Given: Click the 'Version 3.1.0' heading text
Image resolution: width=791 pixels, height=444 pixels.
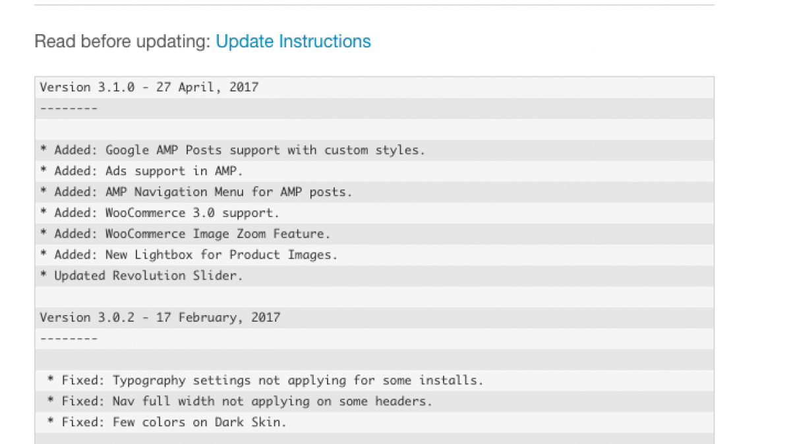Looking at the screenshot, I should [87, 87].
